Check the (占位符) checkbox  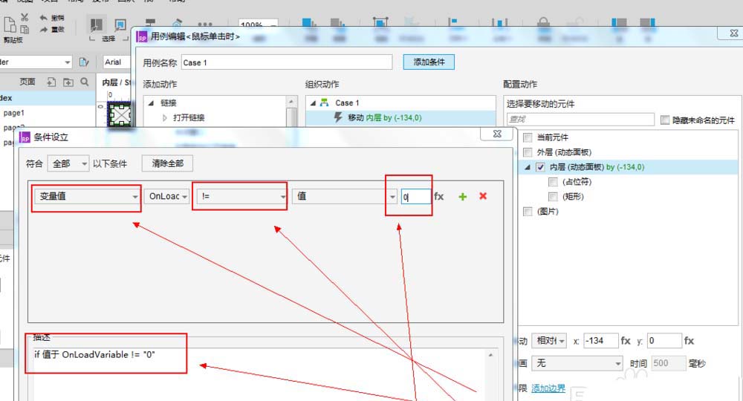point(553,182)
